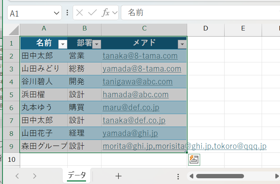Click the formula bar input showing 名前

click(198, 13)
